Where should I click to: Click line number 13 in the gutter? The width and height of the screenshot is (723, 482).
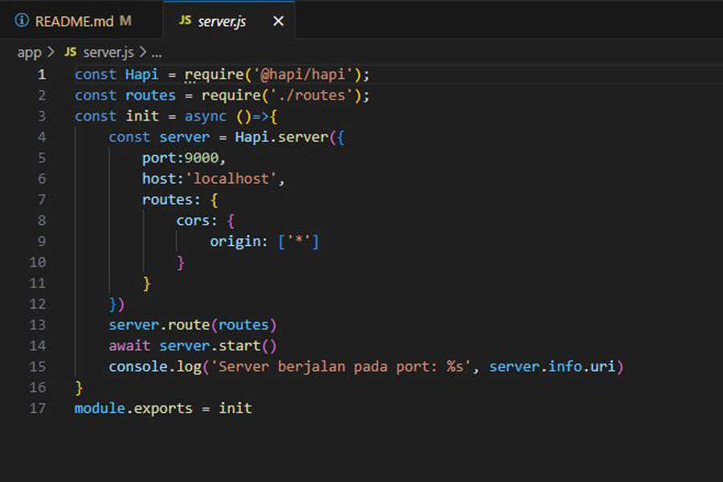pos(37,325)
